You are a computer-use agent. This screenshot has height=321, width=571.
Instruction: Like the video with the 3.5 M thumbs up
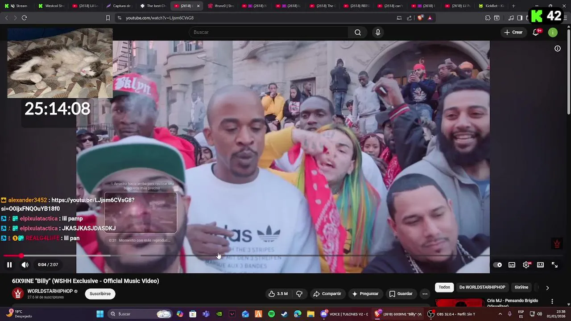coord(278,294)
